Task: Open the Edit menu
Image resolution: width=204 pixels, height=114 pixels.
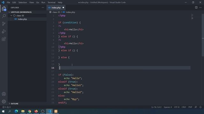Action: 14,2
